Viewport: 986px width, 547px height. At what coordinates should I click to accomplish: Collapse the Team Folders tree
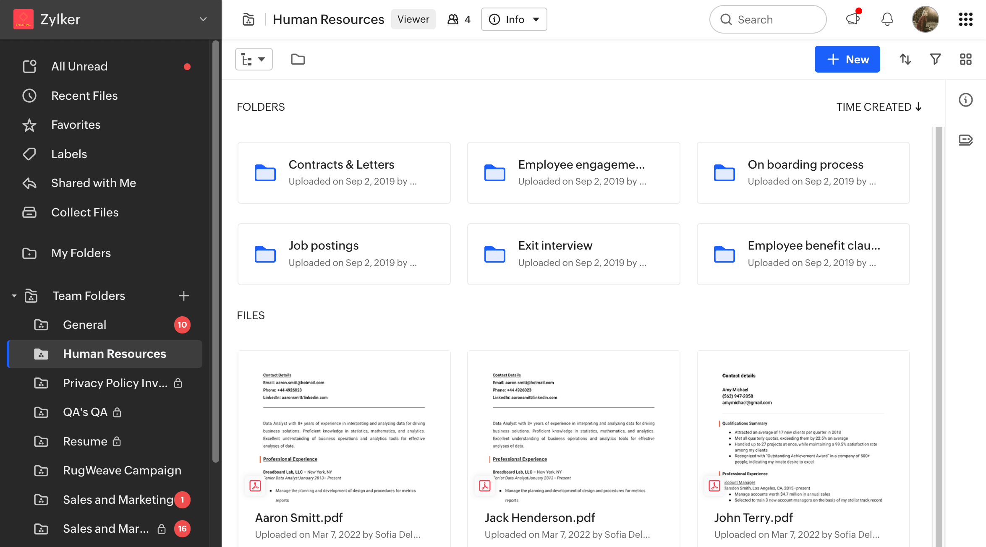tap(14, 296)
